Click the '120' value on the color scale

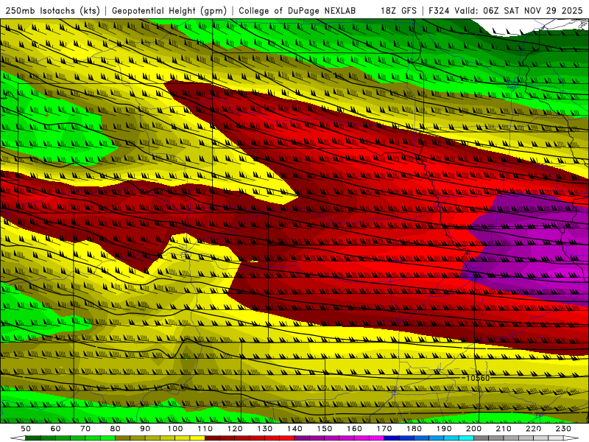click(235, 429)
